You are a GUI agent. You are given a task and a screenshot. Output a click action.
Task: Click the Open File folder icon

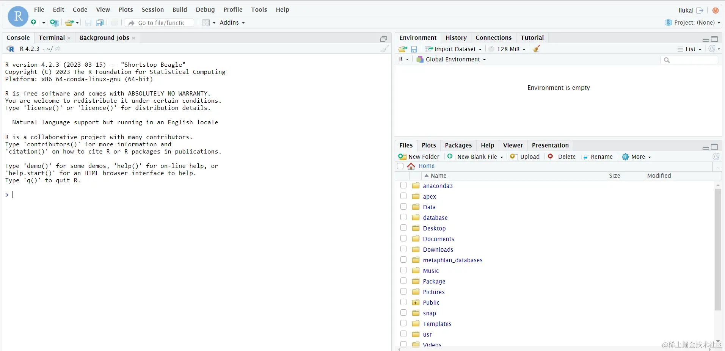[69, 23]
